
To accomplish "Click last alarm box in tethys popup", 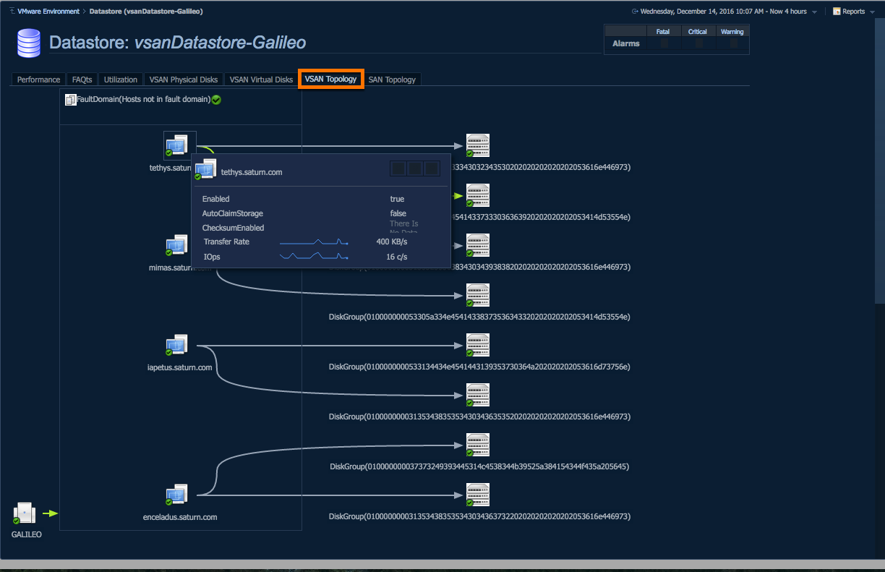I will pos(432,168).
